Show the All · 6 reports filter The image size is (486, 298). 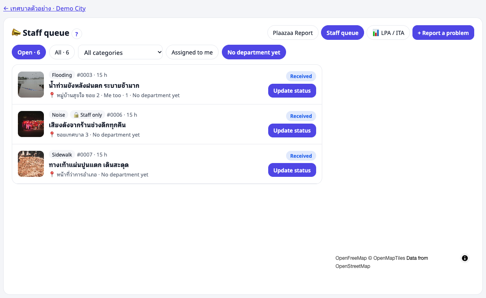click(x=62, y=52)
